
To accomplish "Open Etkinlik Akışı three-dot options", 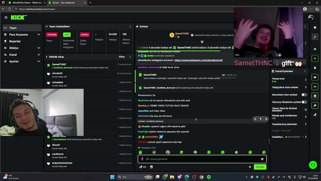I will (130, 57).
